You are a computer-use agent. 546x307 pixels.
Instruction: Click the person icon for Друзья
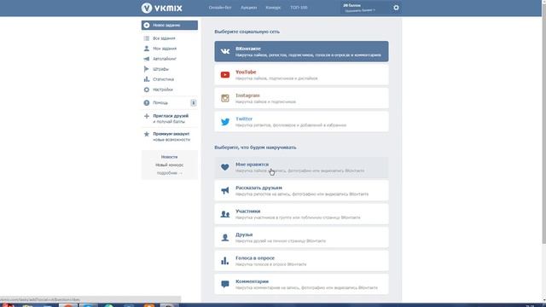point(225,237)
